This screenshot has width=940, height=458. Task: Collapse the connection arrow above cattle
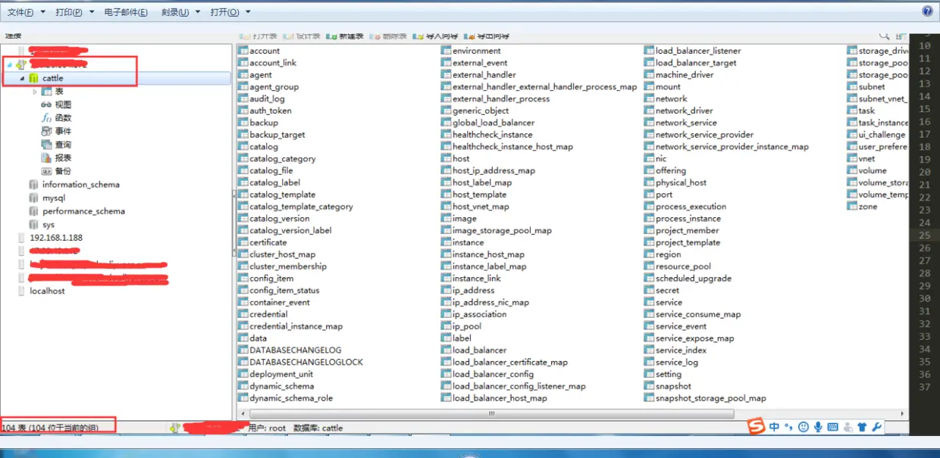click(9, 64)
